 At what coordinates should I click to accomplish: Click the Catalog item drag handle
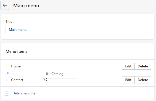[x=47, y=74]
